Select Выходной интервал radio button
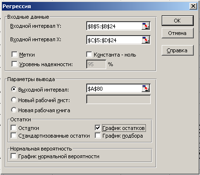Image resolution: width=200 pixels, height=175 pixels. 14,89
